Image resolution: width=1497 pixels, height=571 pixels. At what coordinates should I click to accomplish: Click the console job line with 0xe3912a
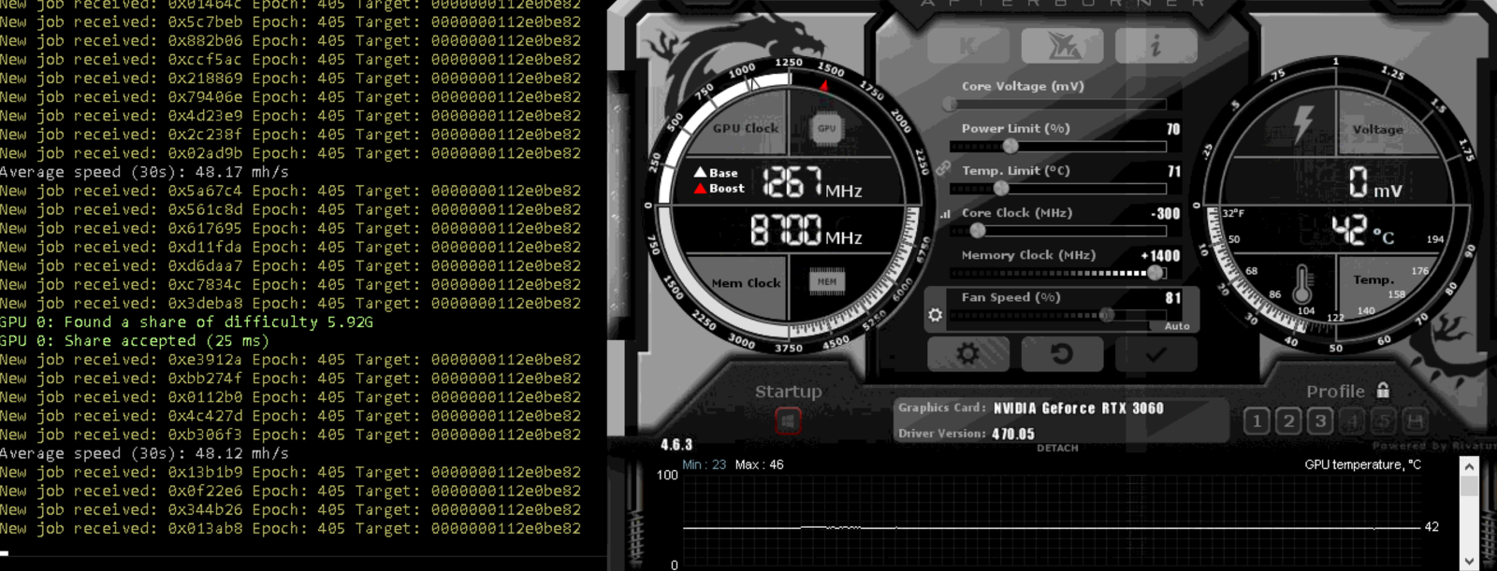(290, 360)
